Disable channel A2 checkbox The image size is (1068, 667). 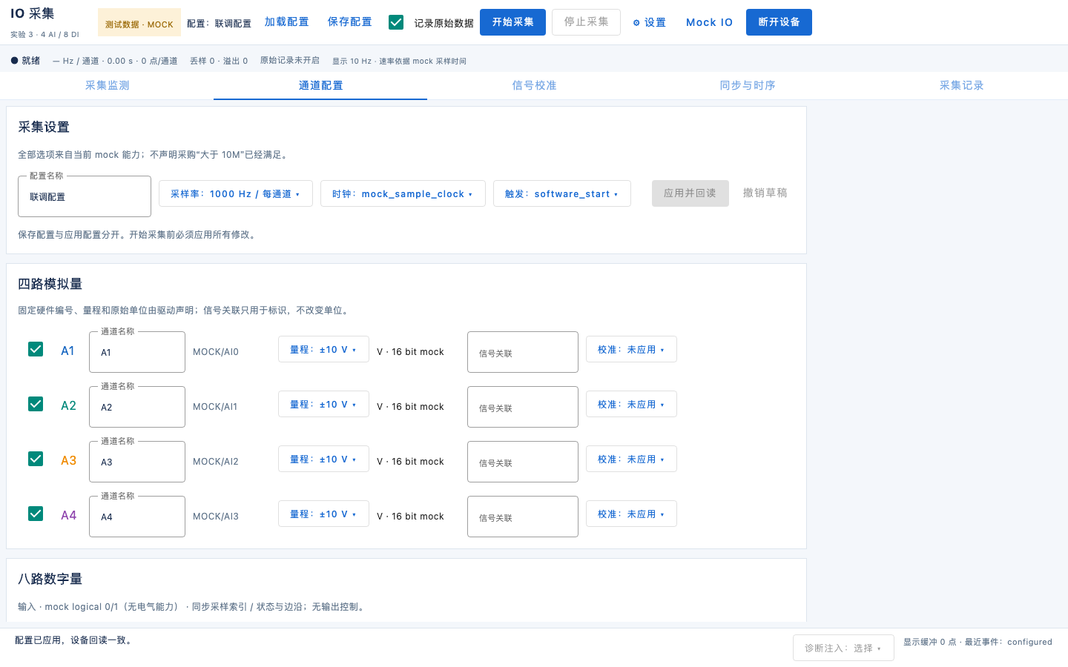point(36,404)
